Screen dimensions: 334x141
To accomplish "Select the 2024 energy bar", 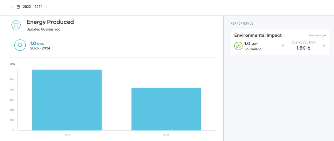I will [x=166, y=109].
